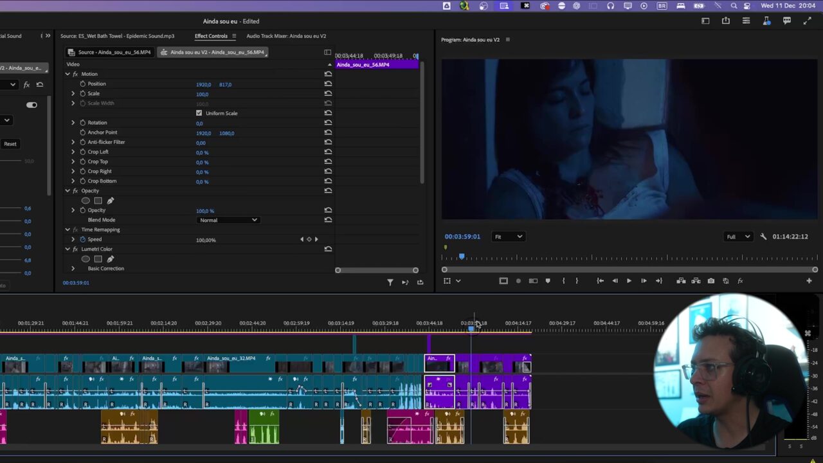Image resolution: width=823 pixels, height=463 pixels.
Task: Switch to the Audio Track Mixer tab
Action: (285, 36)
